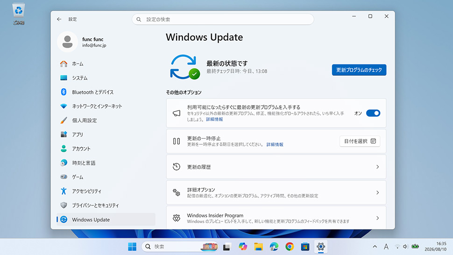The height and width of the screenshot is (255, 453).
Task: Click the large update status sync icon
Action: pos(184,67)
